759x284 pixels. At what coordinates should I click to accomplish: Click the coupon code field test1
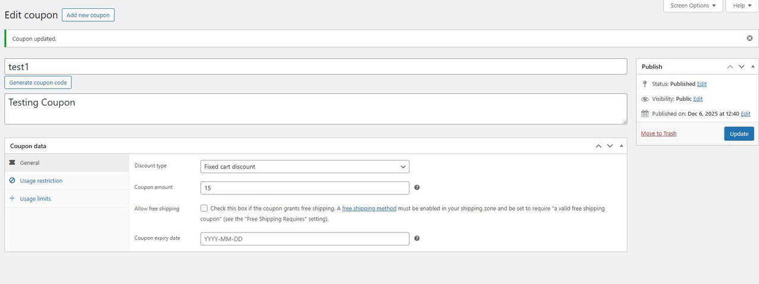pos(316,66)
